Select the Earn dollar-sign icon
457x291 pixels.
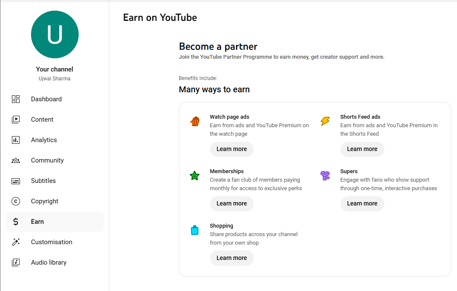[x=16, y=222]
